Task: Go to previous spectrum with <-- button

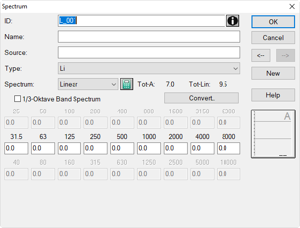Action: 261,55
